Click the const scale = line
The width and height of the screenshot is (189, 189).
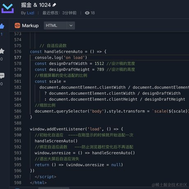point(50,81)
